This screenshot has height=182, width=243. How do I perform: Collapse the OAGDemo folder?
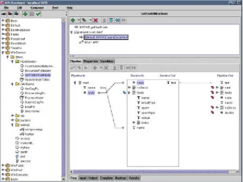pos(12,84)
